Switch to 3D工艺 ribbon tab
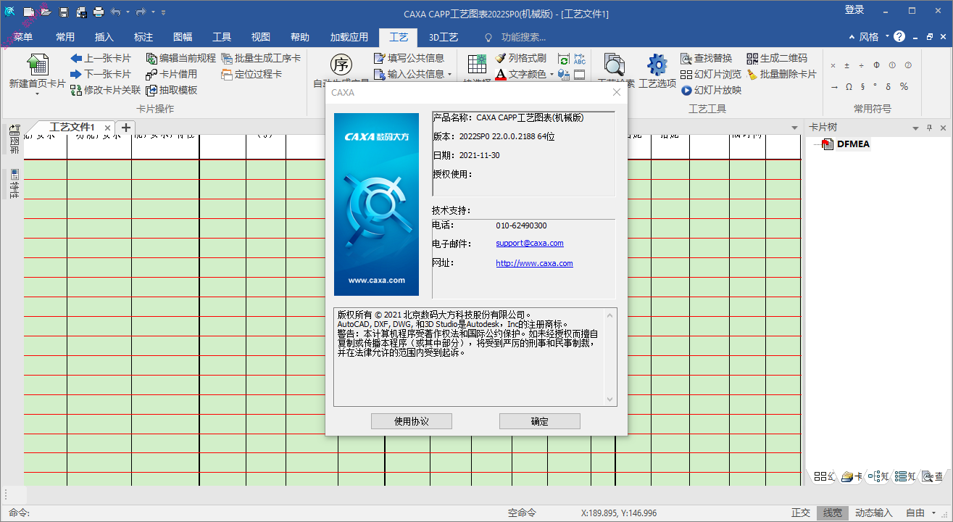 click(x=443, y=37)
